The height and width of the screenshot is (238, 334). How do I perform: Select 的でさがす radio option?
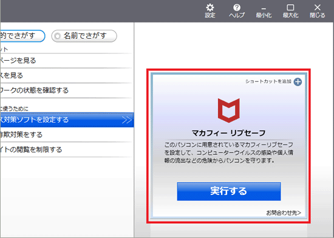[x=22, y=36]
